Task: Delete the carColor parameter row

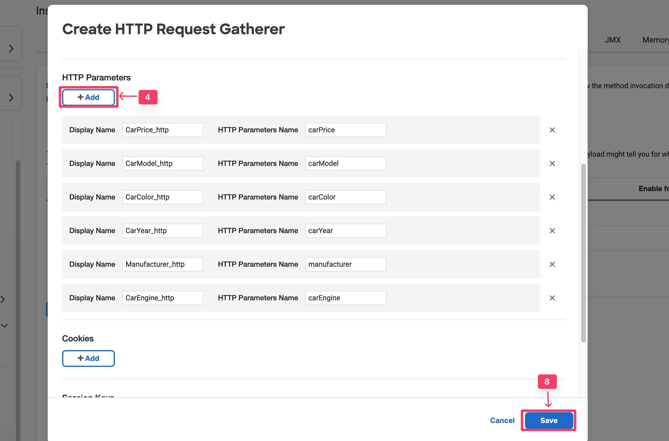Action: tap(552, 197)
